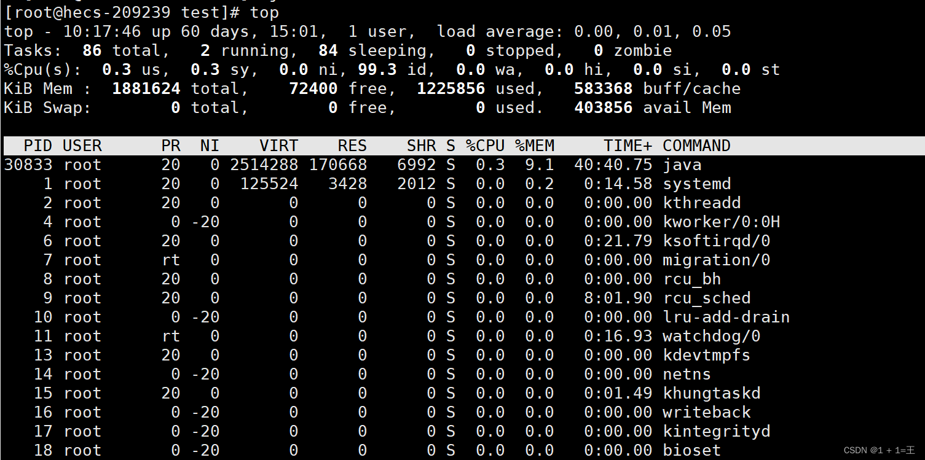This screenshot has width=925, height=460.
Task: Click avail Mem value 403856
Action: [603, 108]
